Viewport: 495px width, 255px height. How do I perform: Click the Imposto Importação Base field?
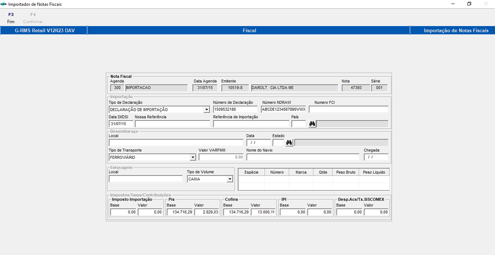(x=124, y=212)
